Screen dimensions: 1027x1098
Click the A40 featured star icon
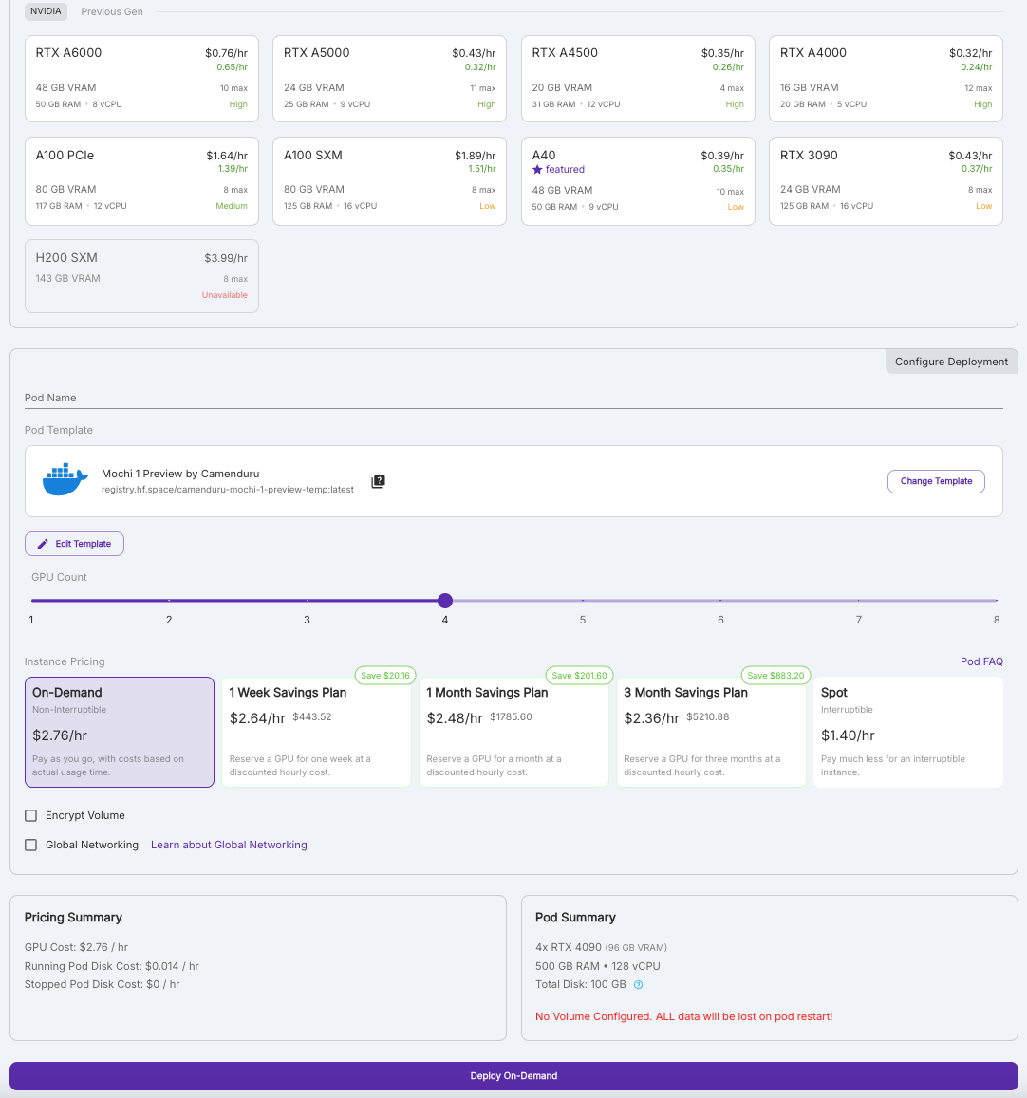point(537,170)
